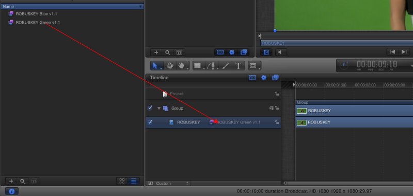The width and height of the screenshot is (413, 196).
Task: Click the Group 2D/3D stack icon
Action: 272,108
